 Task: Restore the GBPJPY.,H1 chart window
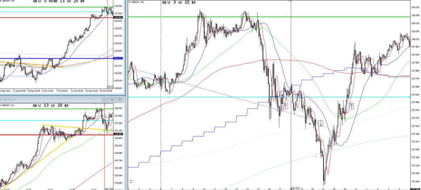(112, 100)
